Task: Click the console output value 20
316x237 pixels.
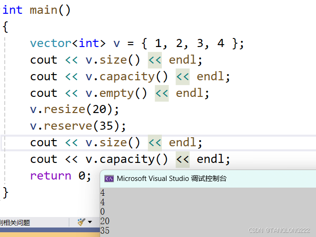Action: (105, 221)
